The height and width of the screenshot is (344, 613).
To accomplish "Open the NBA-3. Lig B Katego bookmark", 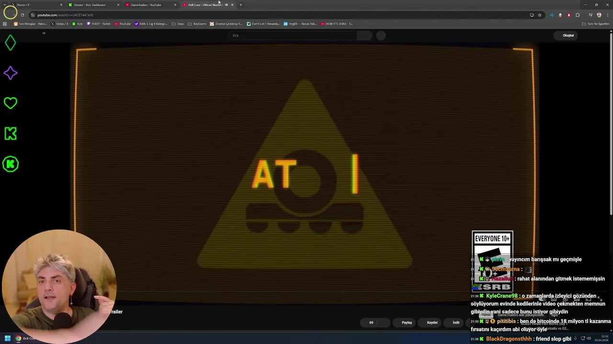I will tap(151, 23).
